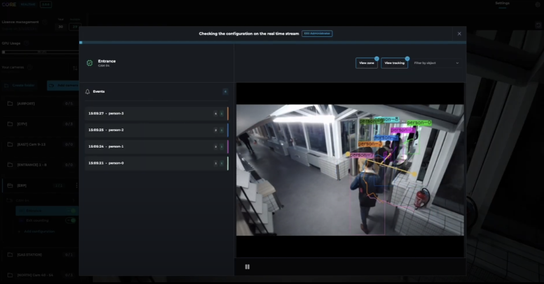Screen dimensions: 544x284
Task: Click the Add camera button
Action: (63, 85)
